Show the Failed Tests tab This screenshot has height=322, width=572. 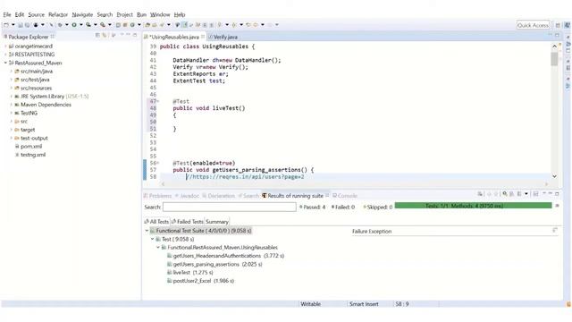click(187, 222)
